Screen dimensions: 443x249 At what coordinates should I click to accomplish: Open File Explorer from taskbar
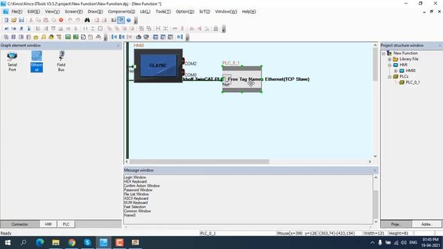point(55,243)
